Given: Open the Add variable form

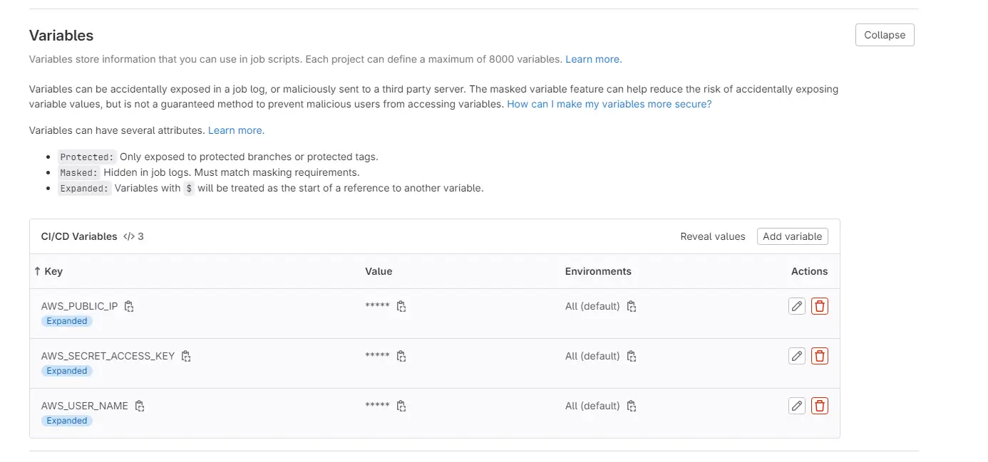Looking at the screenshot, I should [x=792, y=236].
